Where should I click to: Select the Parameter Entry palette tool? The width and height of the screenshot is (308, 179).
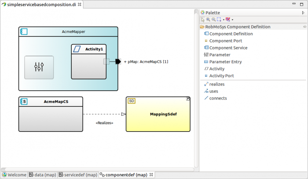tap(225, 62)
